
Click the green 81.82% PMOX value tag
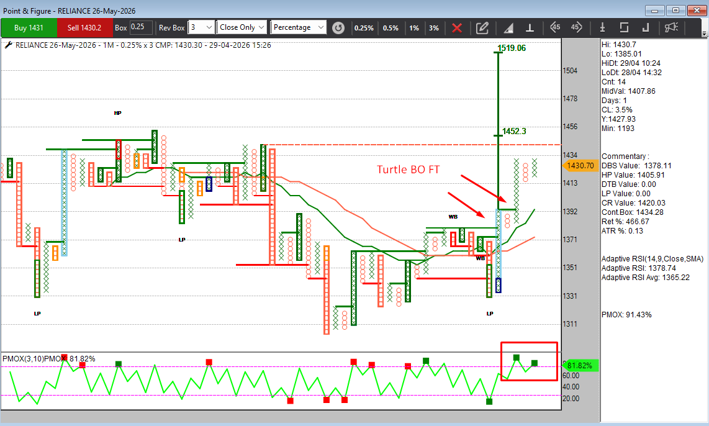coord(580,365)
